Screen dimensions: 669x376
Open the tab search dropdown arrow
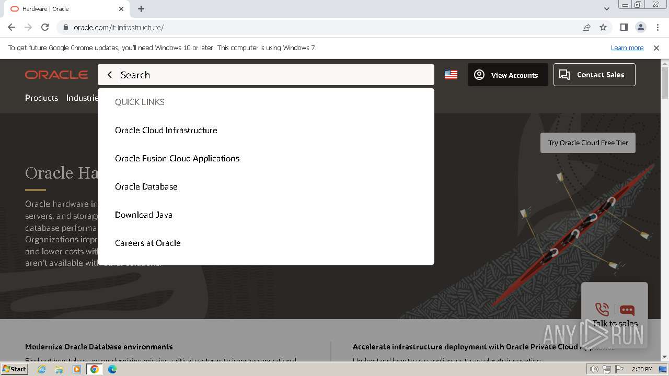click(607, 9)
